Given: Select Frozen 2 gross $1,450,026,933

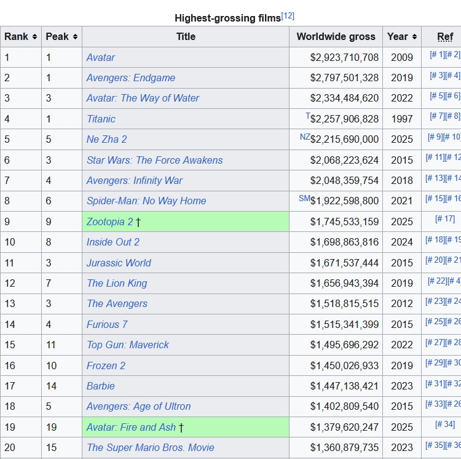Looking at the screenshot, I should 344,365.
